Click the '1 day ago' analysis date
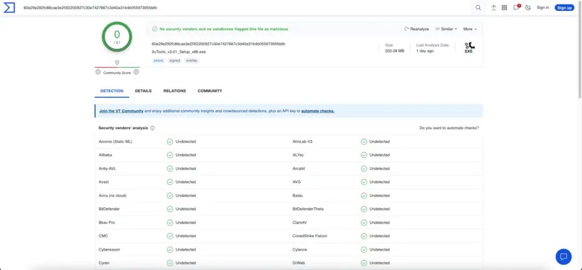The height and width of the screenshot is (270, 582). click(x=425, y=51)
